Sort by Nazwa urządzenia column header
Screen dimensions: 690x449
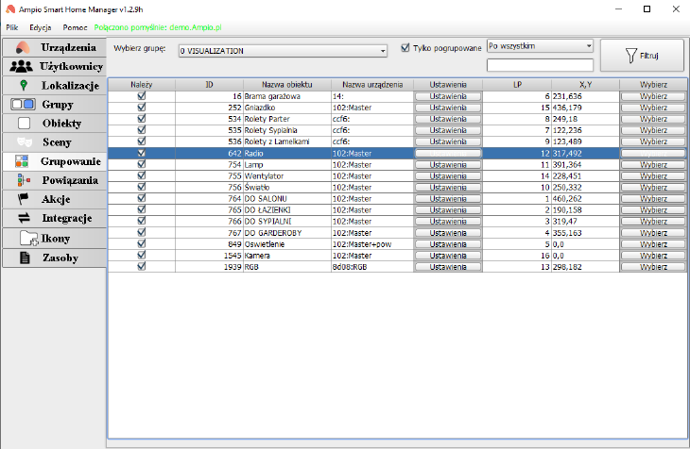coord(372,84)
